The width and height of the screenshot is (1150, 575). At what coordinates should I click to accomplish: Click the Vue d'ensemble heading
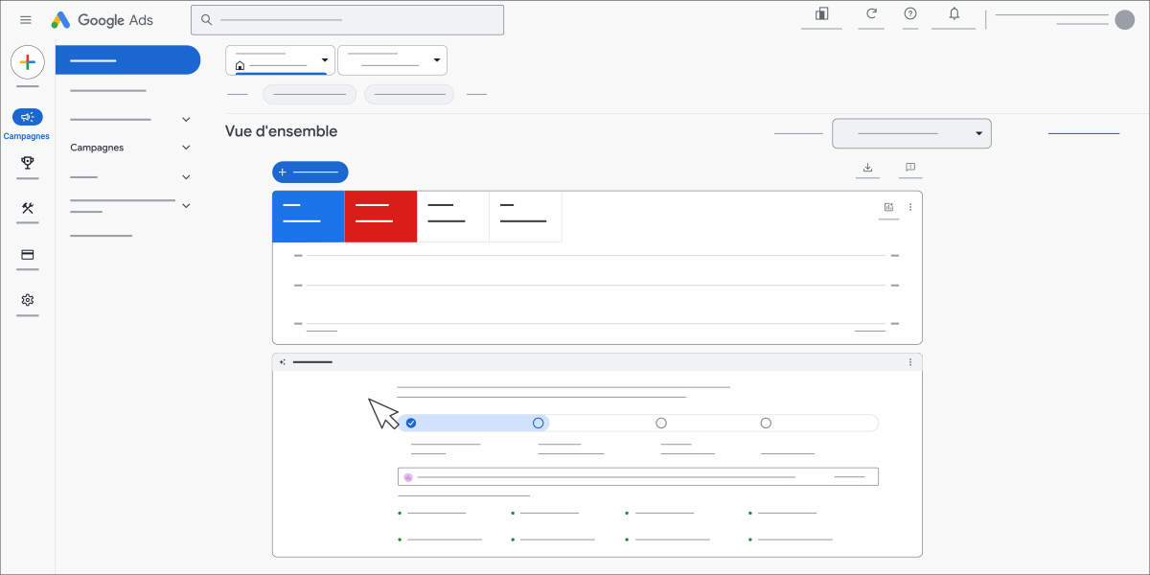pyautogui.click(x=282, y=131)
